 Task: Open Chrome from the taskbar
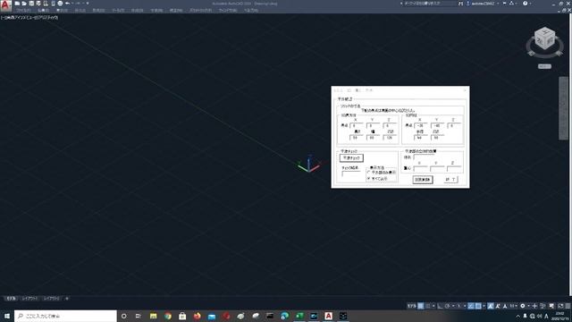[x=168, y=316]
